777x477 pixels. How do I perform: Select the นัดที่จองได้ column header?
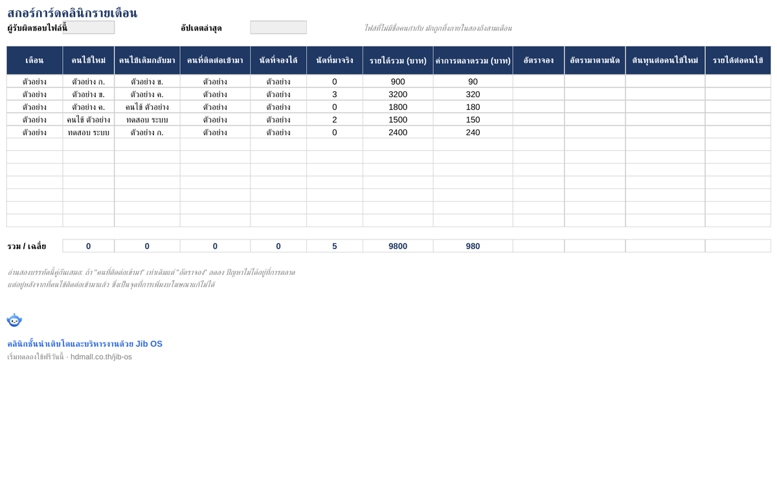point(278,60)
